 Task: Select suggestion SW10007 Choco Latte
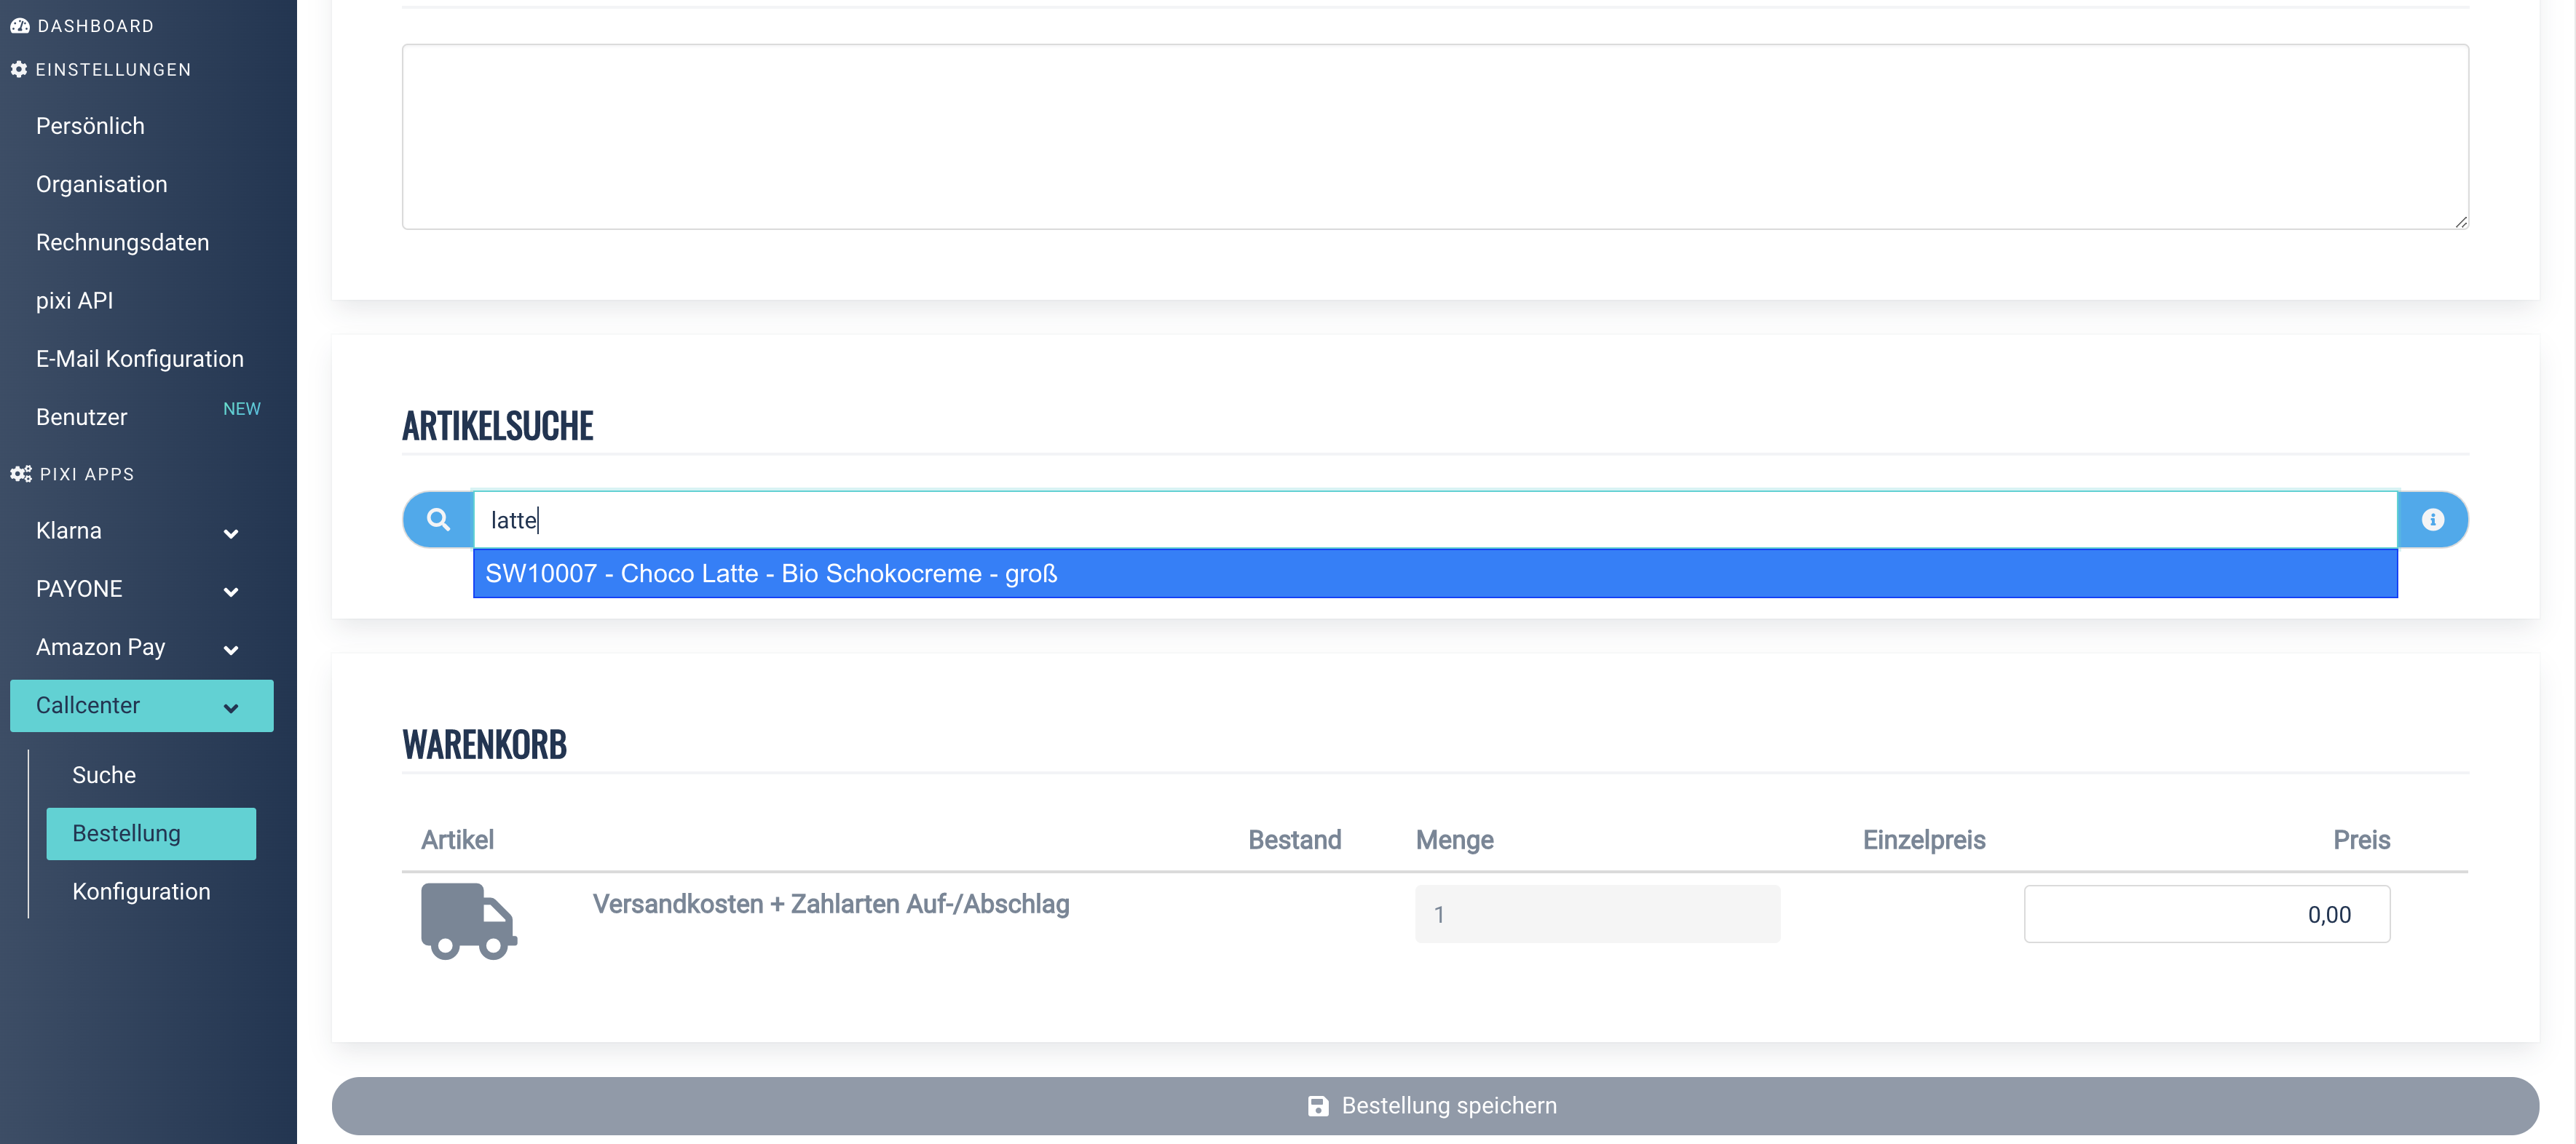click(x=1435, y=573)
